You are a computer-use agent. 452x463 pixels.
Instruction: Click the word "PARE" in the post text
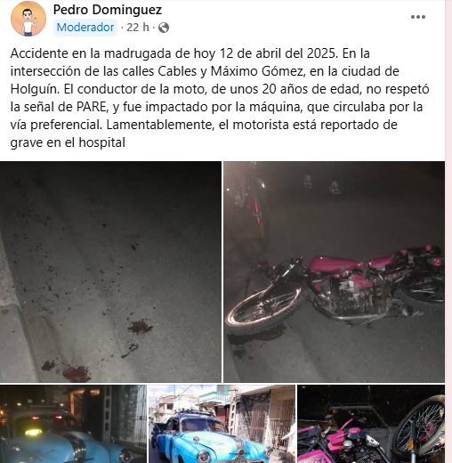click(x=92, y=107)
